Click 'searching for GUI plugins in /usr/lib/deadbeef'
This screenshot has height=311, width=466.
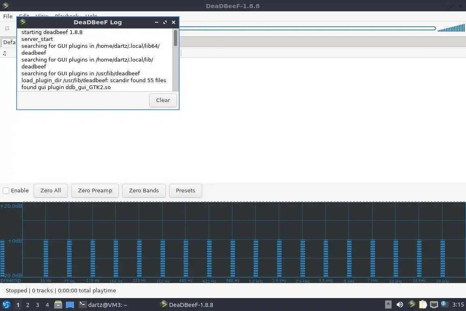80,74
